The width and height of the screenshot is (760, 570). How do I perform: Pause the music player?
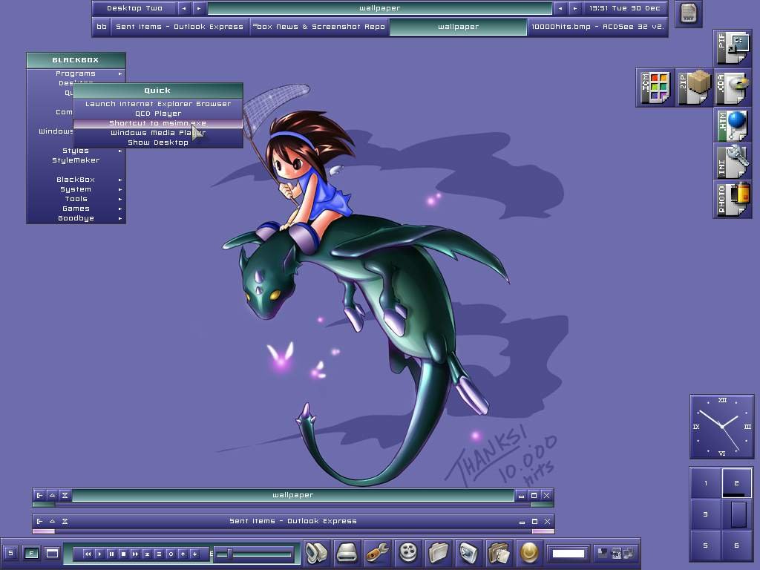[x=111, y=554]
